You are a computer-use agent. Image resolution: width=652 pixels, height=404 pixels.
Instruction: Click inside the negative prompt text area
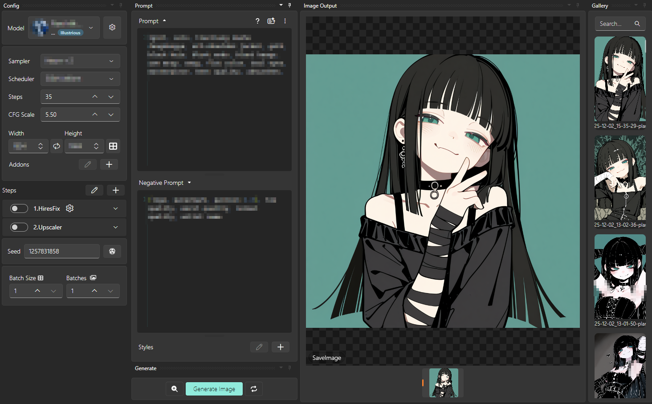(x=214, y=261)
